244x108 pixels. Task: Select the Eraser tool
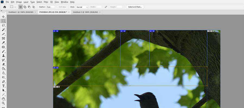4,64
